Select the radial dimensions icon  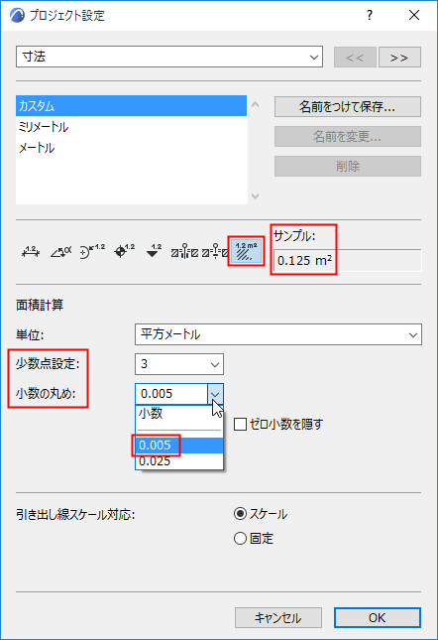click(92, 251)
